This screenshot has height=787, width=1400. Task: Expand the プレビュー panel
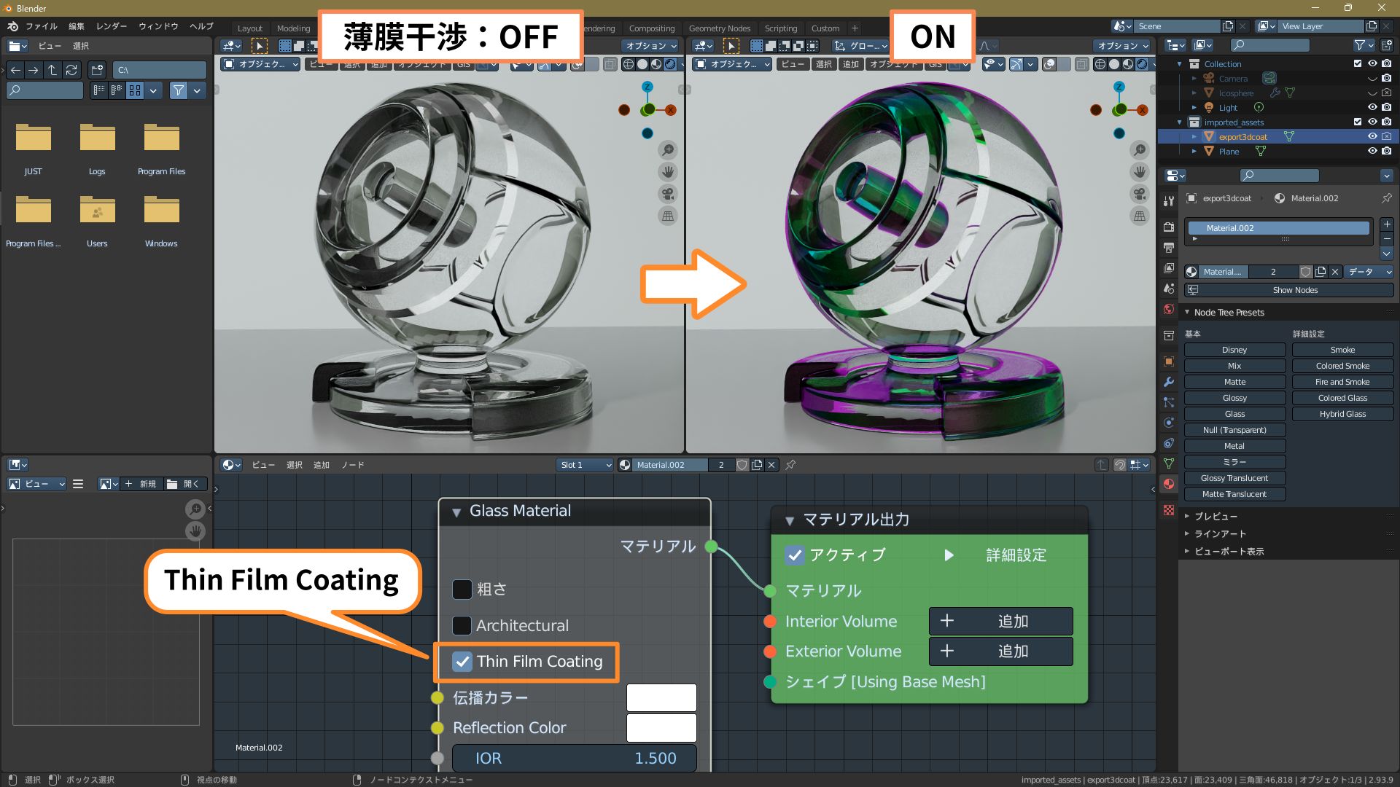1187,516
